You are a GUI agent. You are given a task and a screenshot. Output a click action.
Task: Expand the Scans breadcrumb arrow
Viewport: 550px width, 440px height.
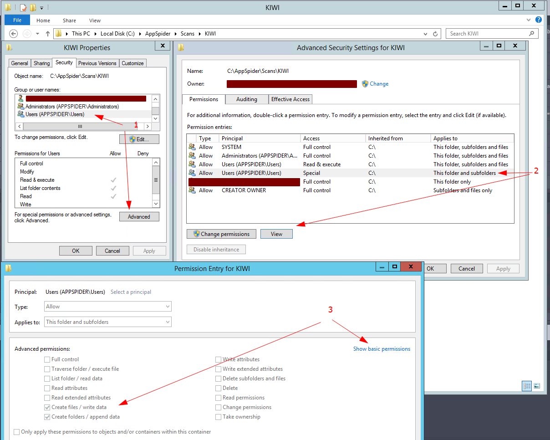pos(199,34)
